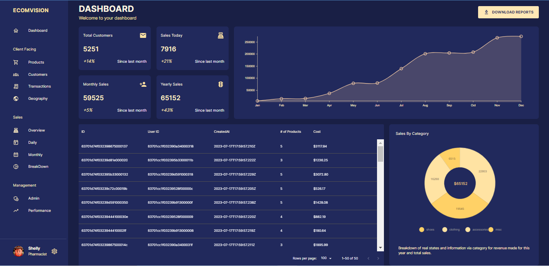The height and width of the screenshot is (266, 549).
Task: Open the Performance trending chart icon
Action: click(16, 210)
